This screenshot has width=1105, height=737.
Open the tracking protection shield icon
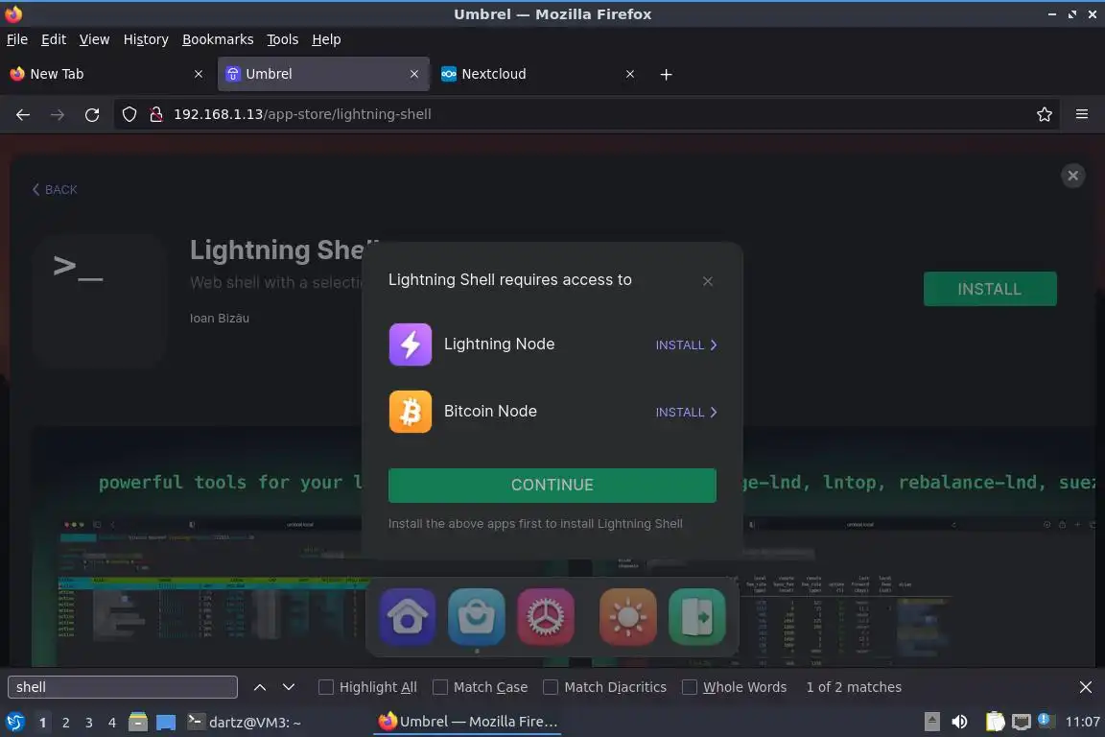click(129, 114)
